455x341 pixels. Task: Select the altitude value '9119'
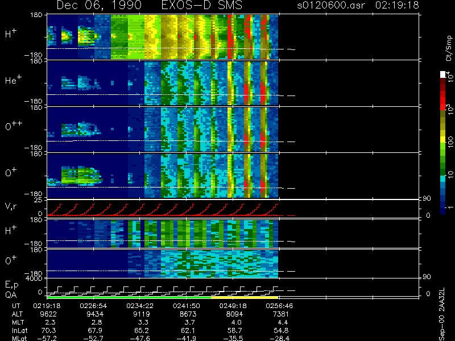pos(141,314)
